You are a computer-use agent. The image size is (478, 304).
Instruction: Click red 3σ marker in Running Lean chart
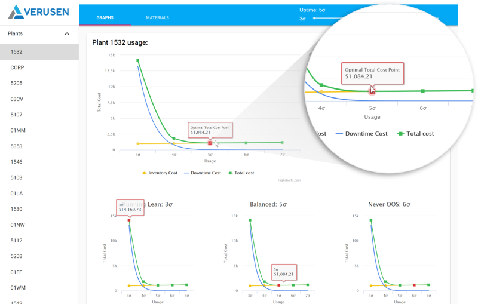129,220
